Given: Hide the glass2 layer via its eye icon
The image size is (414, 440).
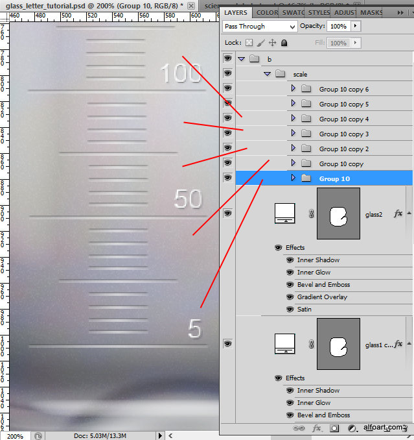Looking at the screenshot, I should (x=227, y=214).
